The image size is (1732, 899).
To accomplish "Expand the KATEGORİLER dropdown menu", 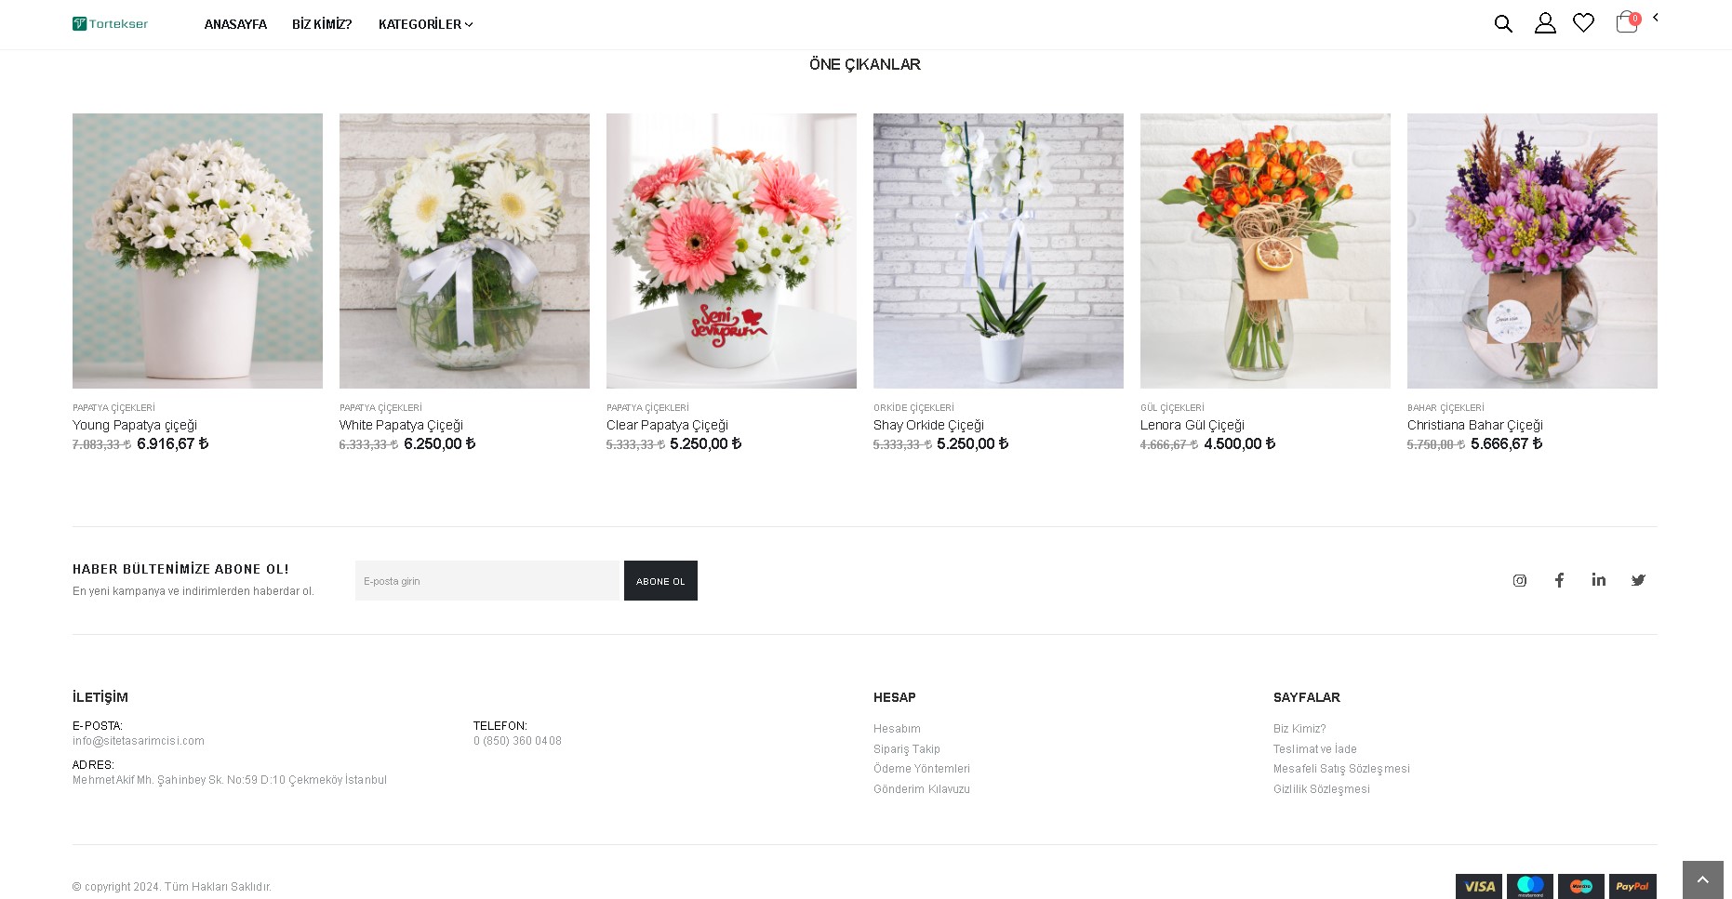I will 425,24.
